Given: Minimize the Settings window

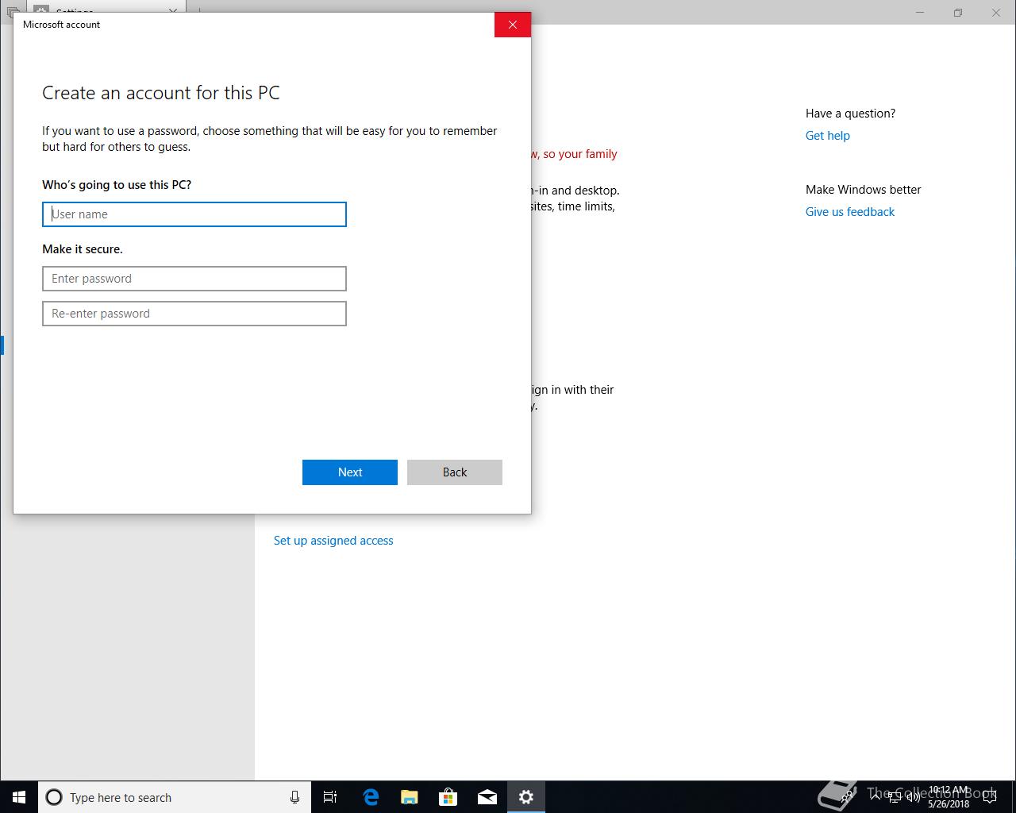Looking at the screenshot, I should click(x=921, y=12).
